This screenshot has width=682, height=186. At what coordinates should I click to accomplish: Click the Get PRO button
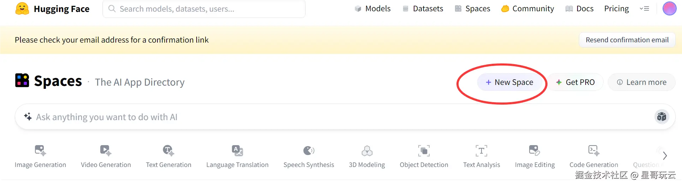click(575, 82)
